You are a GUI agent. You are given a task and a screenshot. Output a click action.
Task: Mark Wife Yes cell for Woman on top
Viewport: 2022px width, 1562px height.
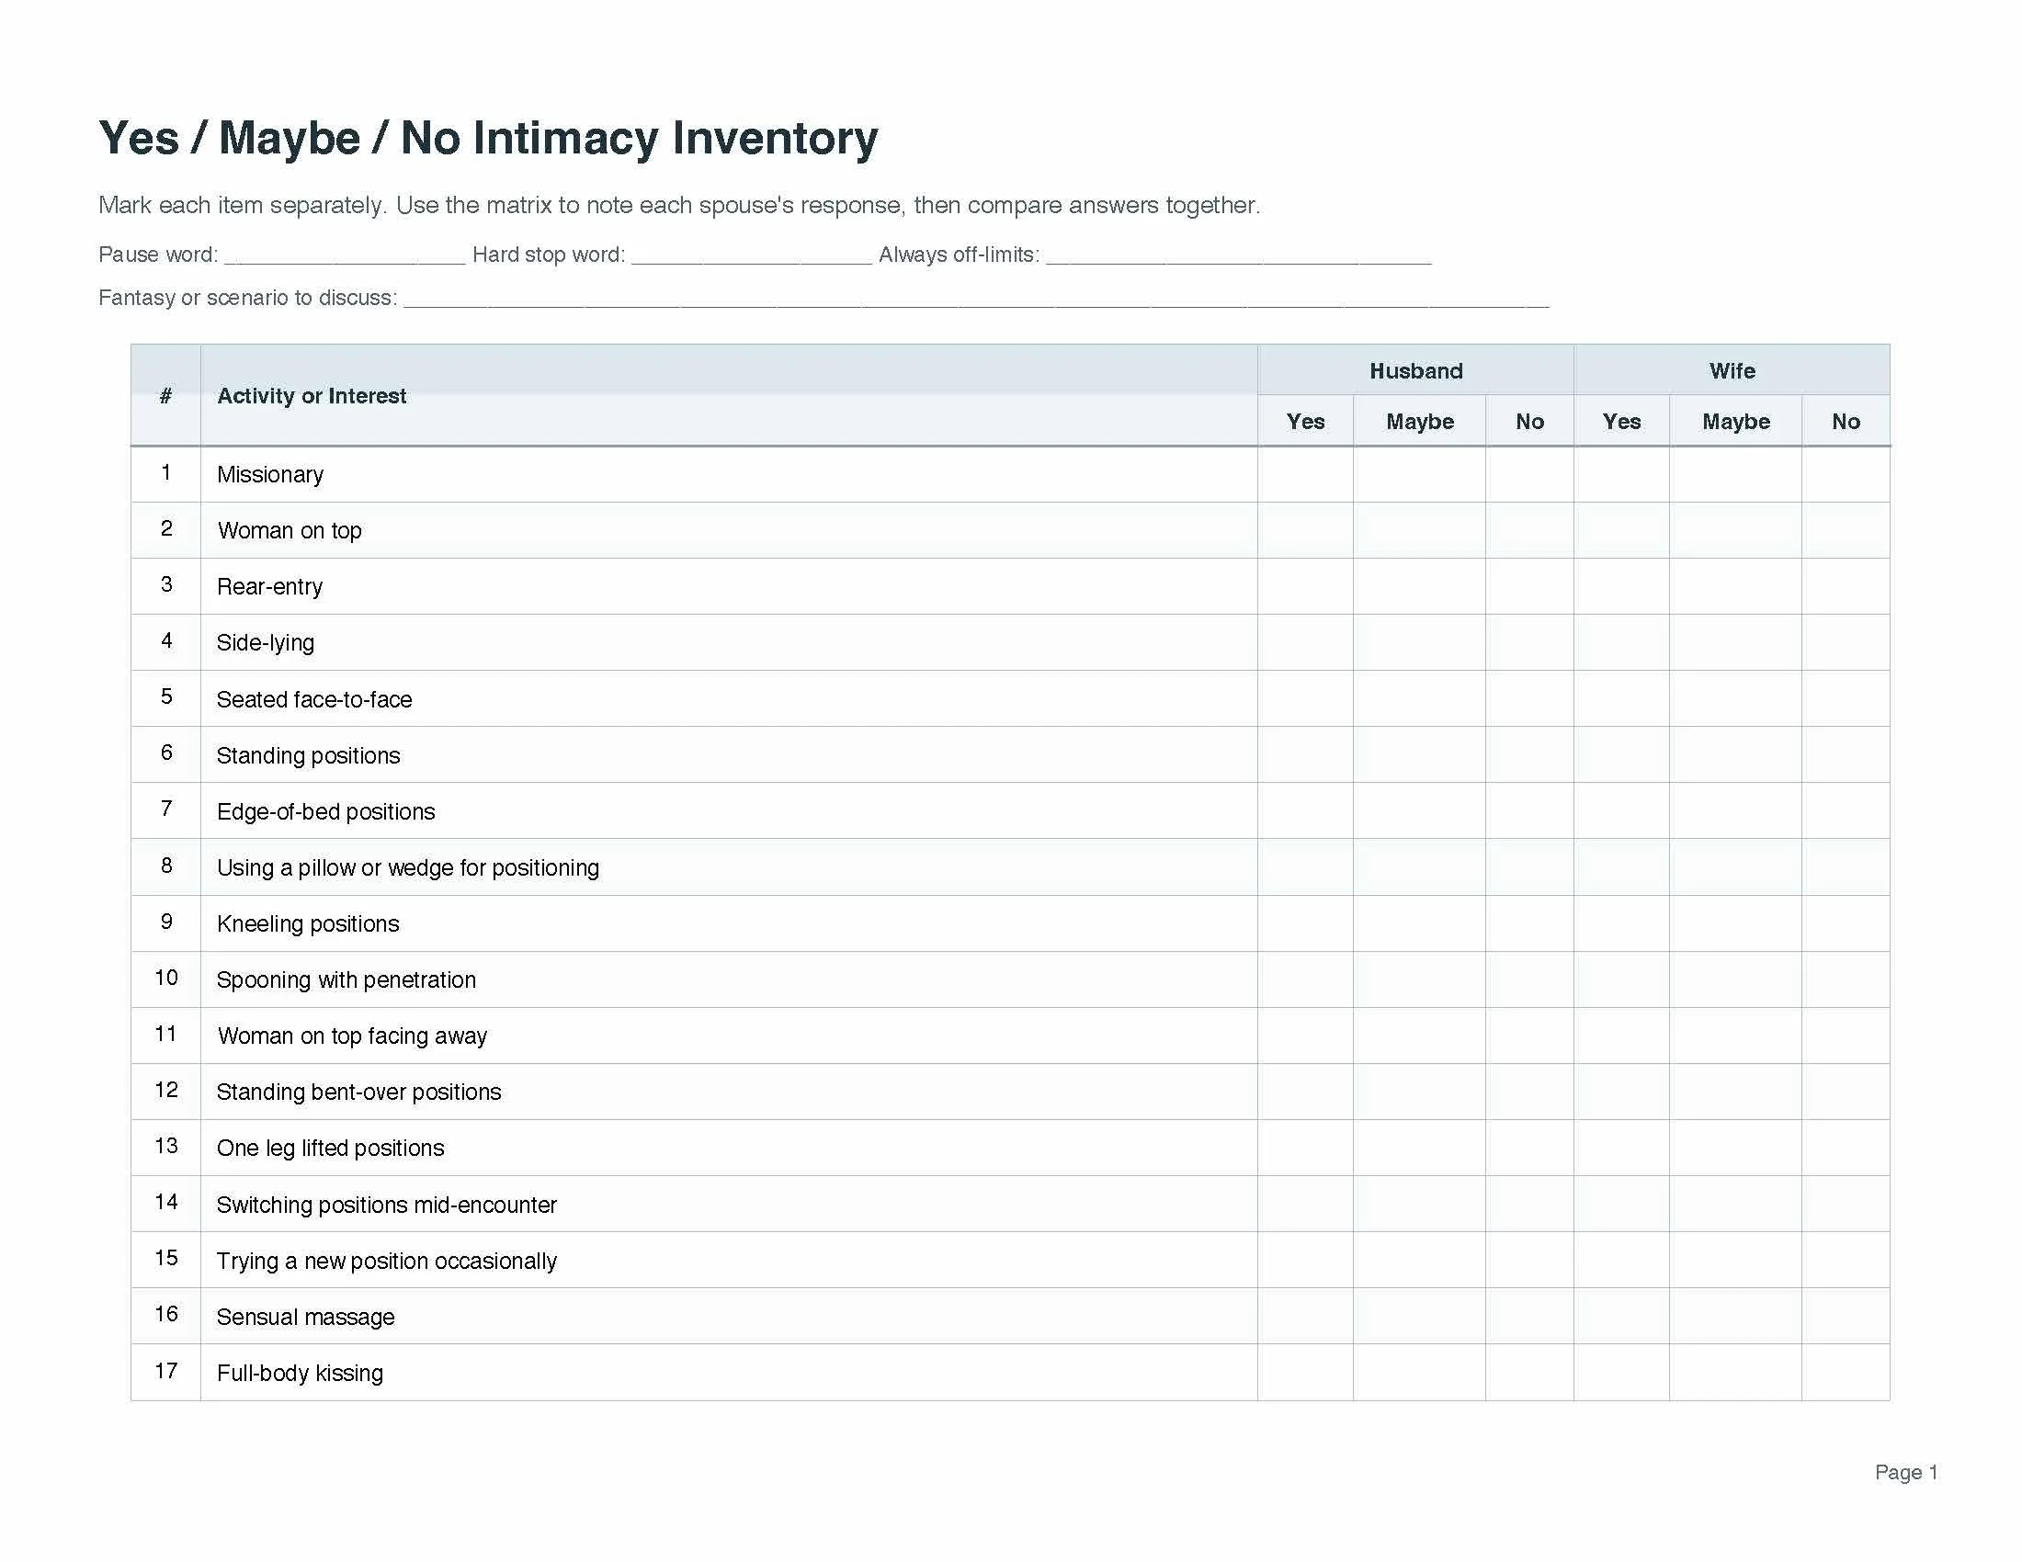tap(1620, 530)
